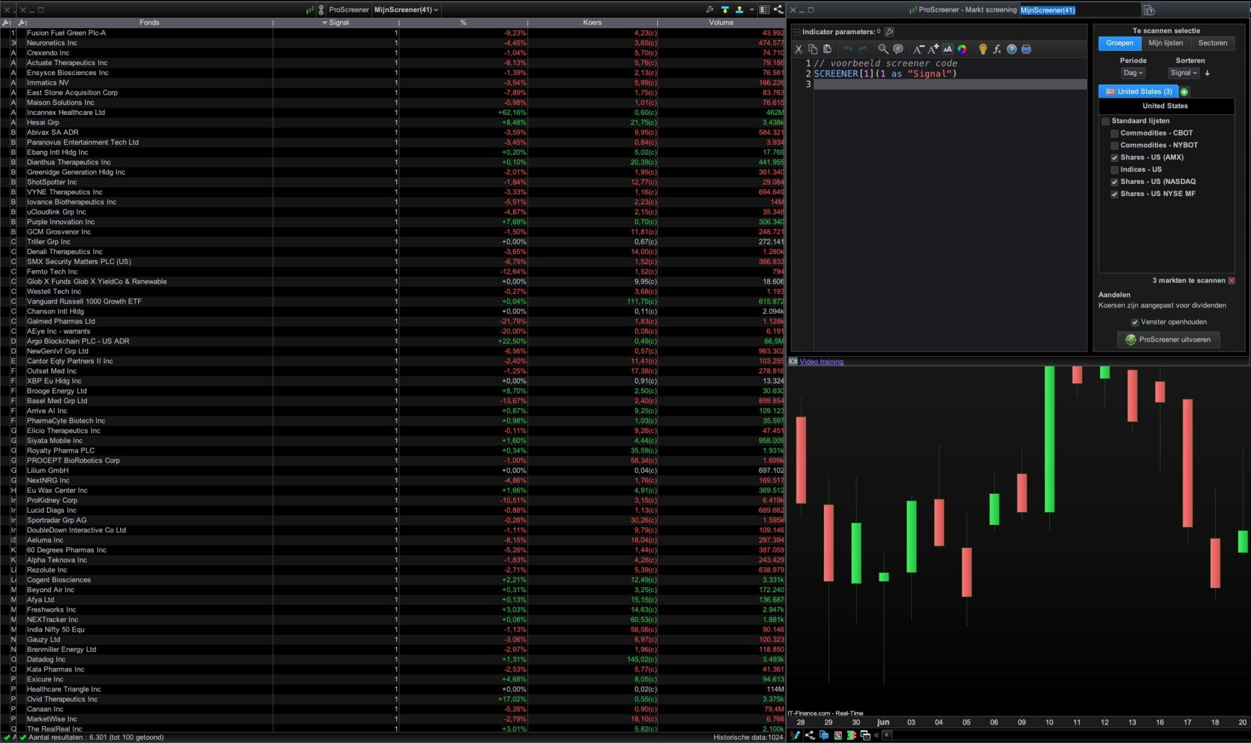This screenshot has width=1251, height=743.
Task: Click the lightbulb help icon in editor toolbar
Action: click(982, 49)
